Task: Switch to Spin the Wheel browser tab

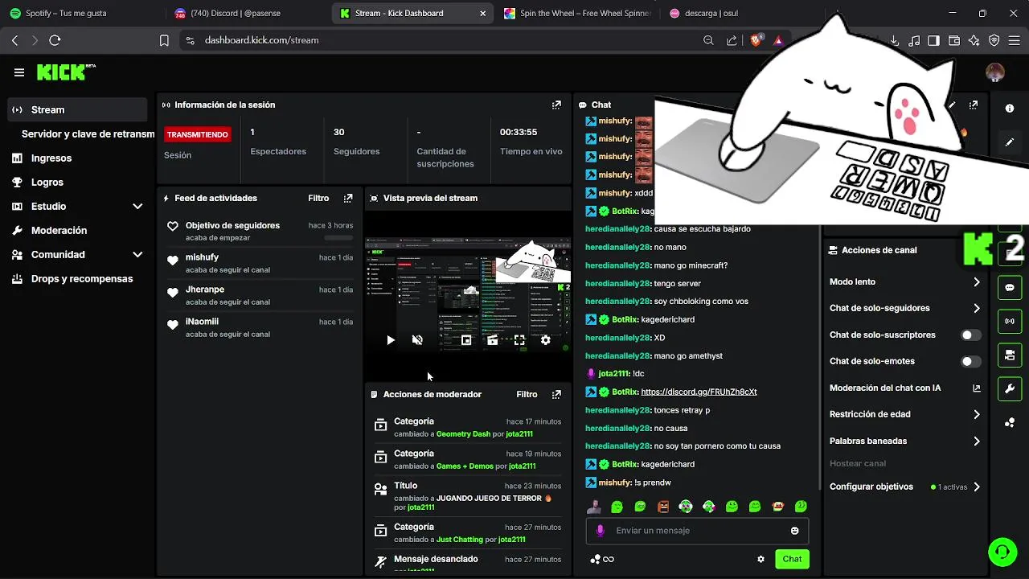Action: (x=576, y=13)
